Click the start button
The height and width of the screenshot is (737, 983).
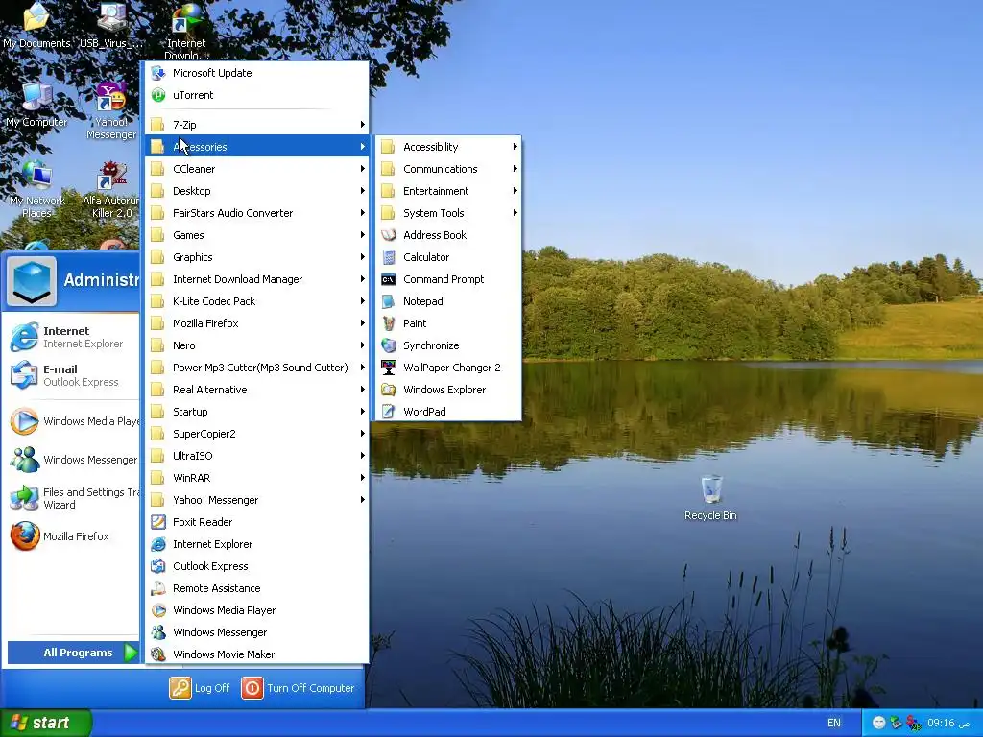coord(46,723)
